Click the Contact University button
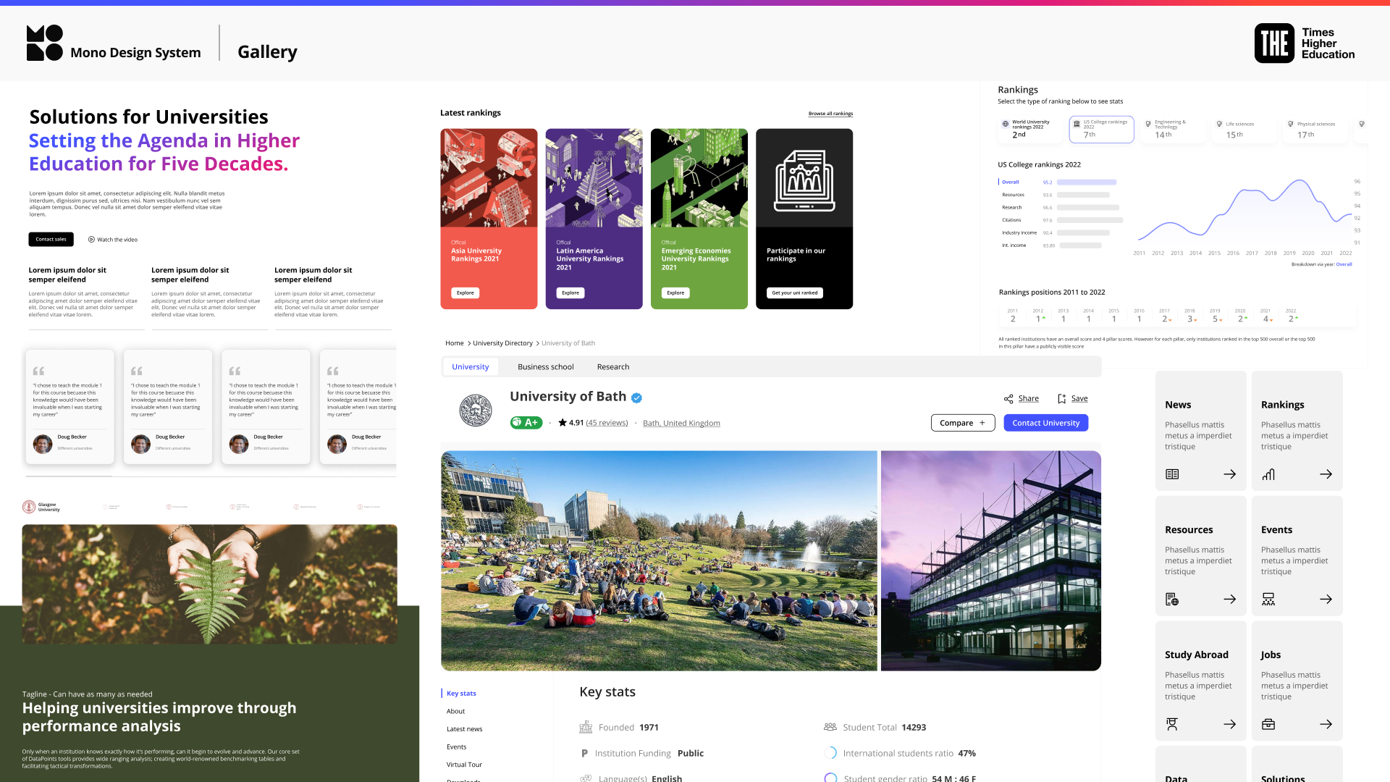This screenshot has width=1390, height=782. coord(1045,423)
